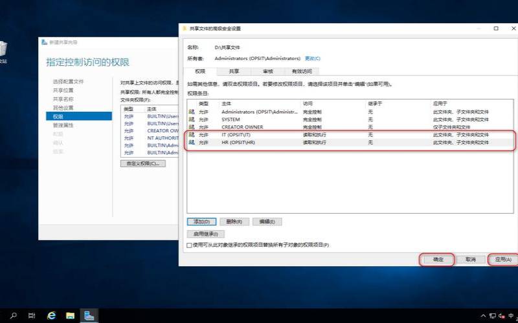Show hidden tray icons chevron
Viewport: 518px width, 323px height.
click(x=483, y=315)
